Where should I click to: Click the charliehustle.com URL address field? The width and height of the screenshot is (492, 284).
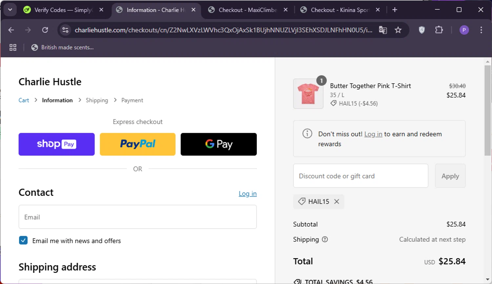pos(223,30)
